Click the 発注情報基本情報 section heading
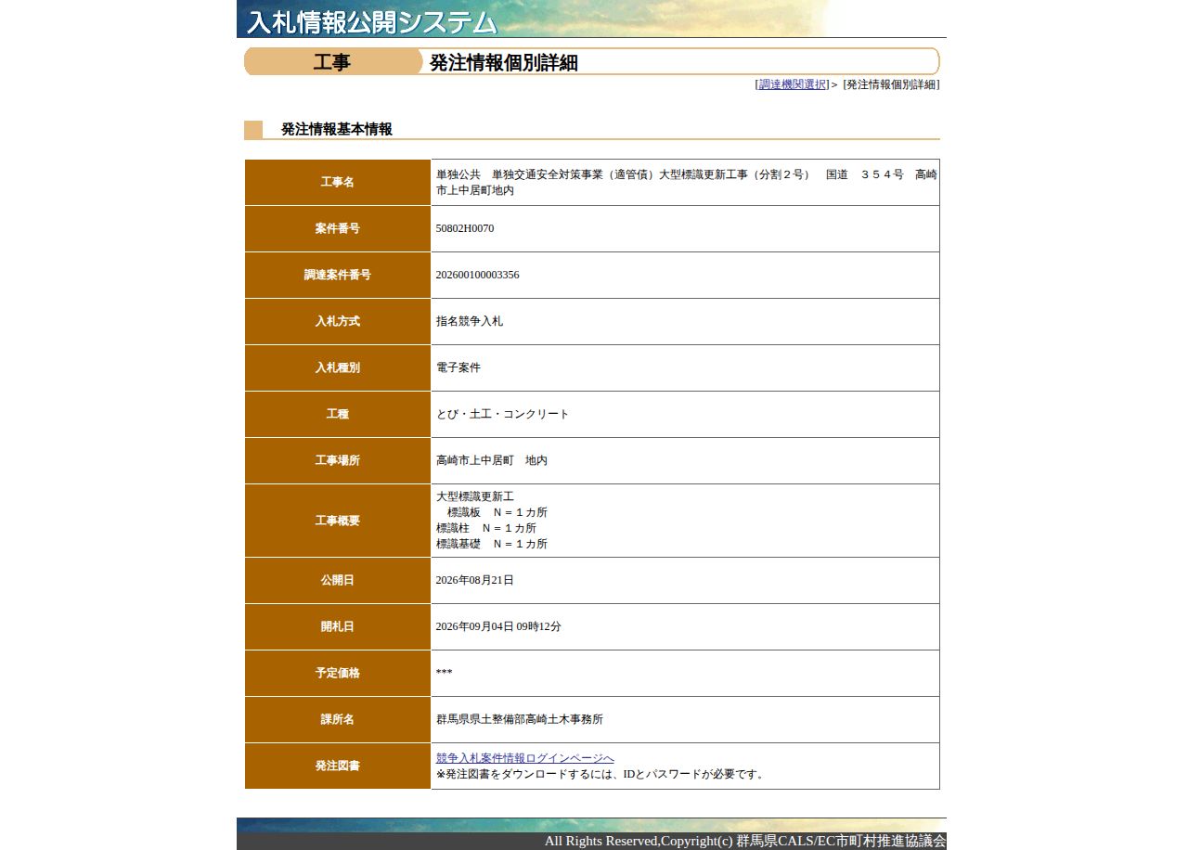Viewport: 1188px width, 850px height. click(337, 129)
